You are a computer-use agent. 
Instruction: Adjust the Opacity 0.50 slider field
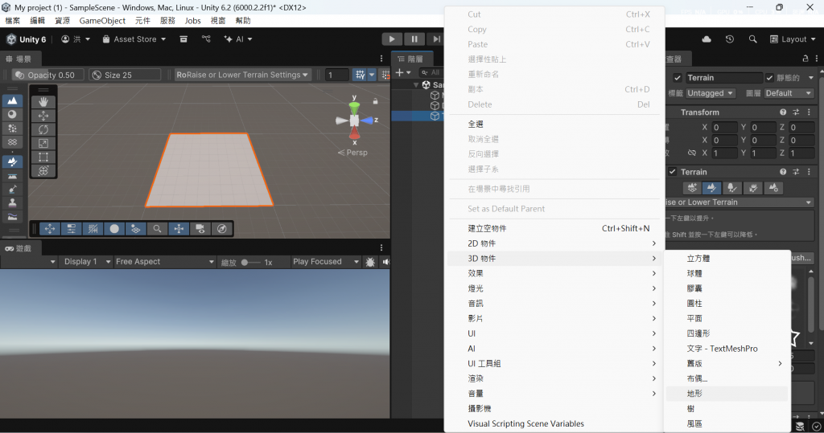(47, 75)
